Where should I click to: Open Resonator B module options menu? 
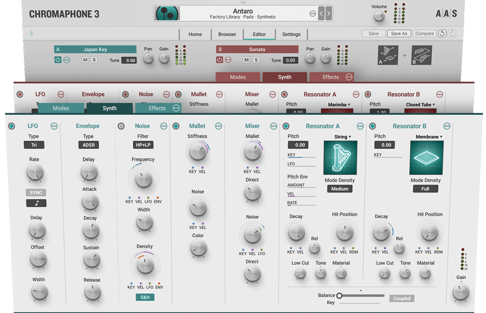click(x=447, y=126)
